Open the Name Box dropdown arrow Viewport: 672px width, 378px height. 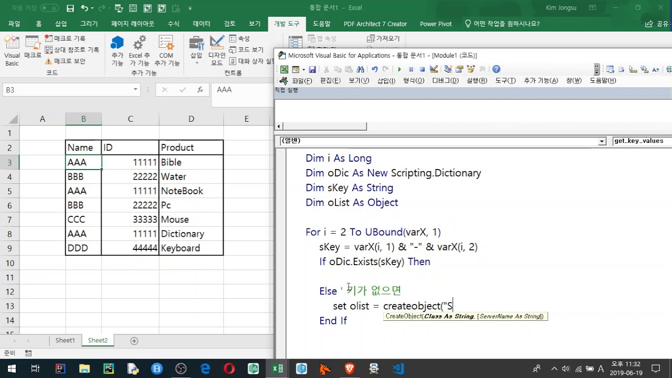135,90
